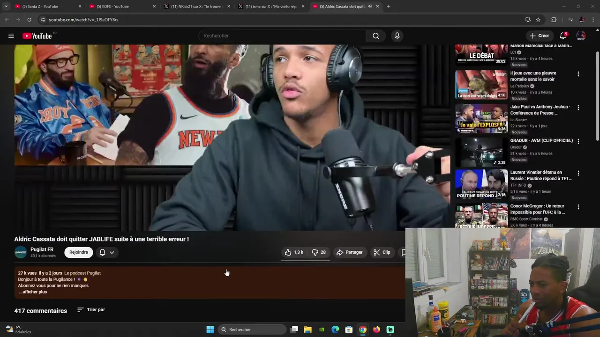Open Laurent Vinatier détenu en Russie title
Image resolution: width=600 pixels, height=337 pixels.
tap(541, 176)
